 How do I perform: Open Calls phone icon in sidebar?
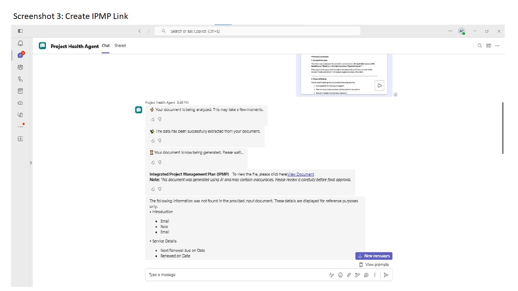[x=20, y=79]
